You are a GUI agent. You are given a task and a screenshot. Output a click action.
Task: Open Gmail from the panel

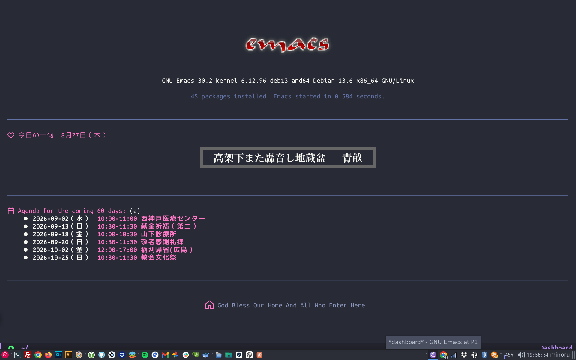(x=165, y=355)
